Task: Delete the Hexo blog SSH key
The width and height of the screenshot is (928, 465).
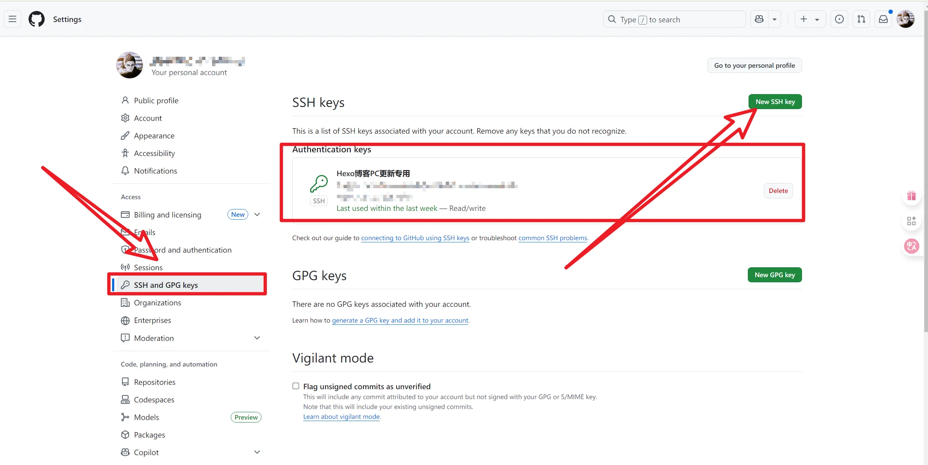Action: click(x=778, y=191)
